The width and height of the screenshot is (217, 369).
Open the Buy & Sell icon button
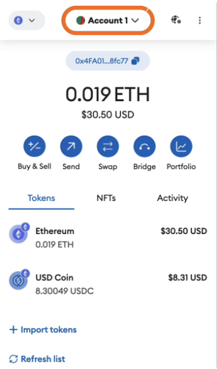point(35,146)
